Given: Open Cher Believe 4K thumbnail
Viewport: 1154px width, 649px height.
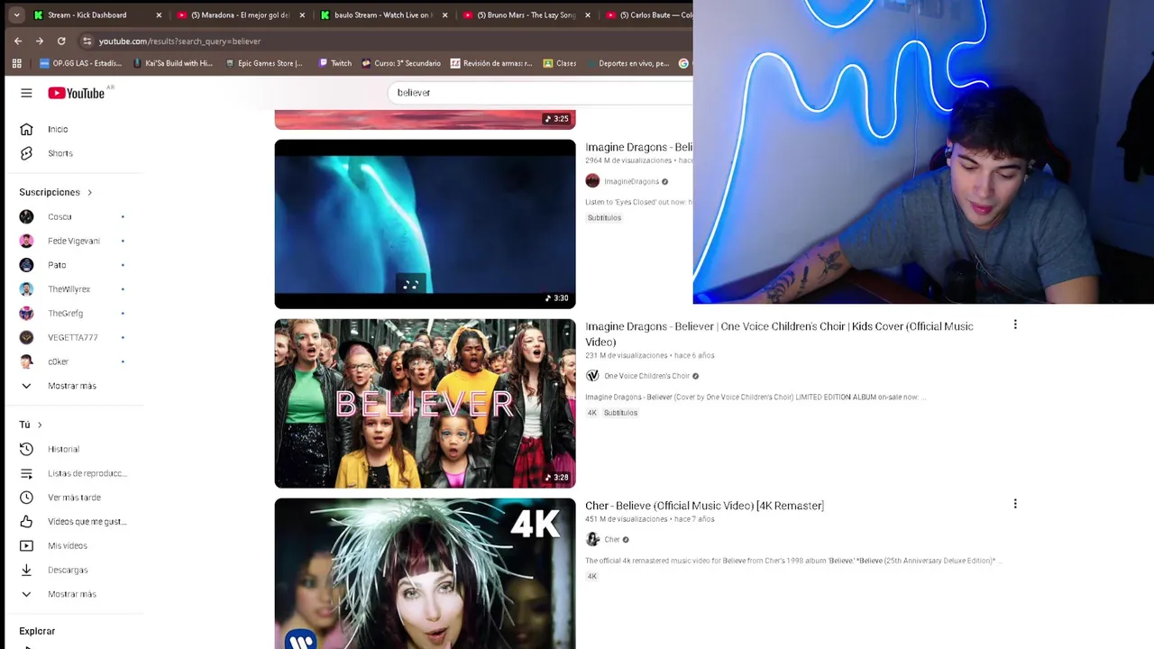Looking at the screenshot, I should [x=425, y=573].
